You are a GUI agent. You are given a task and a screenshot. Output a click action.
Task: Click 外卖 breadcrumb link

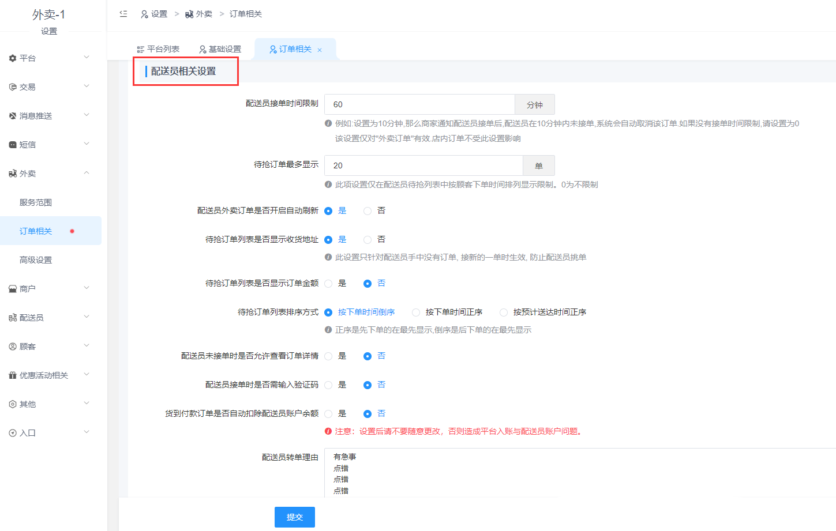(x=204, y=14)
